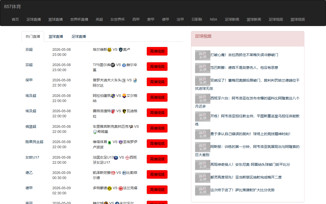Click the 比勒菲尔德 team badge
The height and width of the screenshot is (204, 326).
coord(124,173)
